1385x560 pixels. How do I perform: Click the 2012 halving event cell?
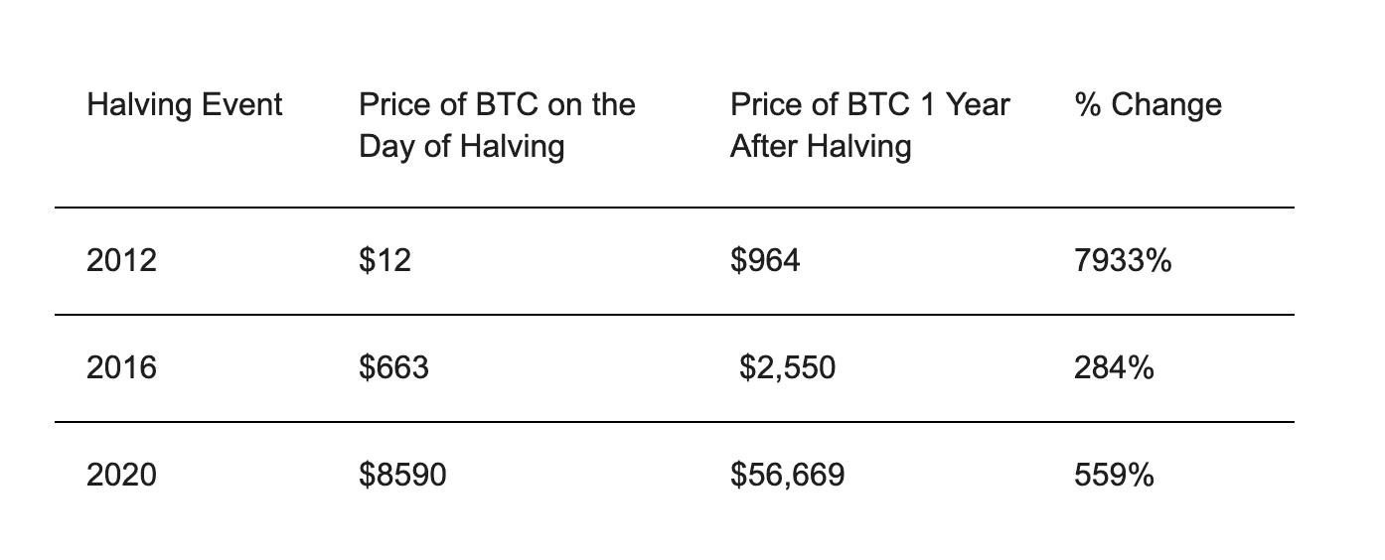(x=122, y=261)
